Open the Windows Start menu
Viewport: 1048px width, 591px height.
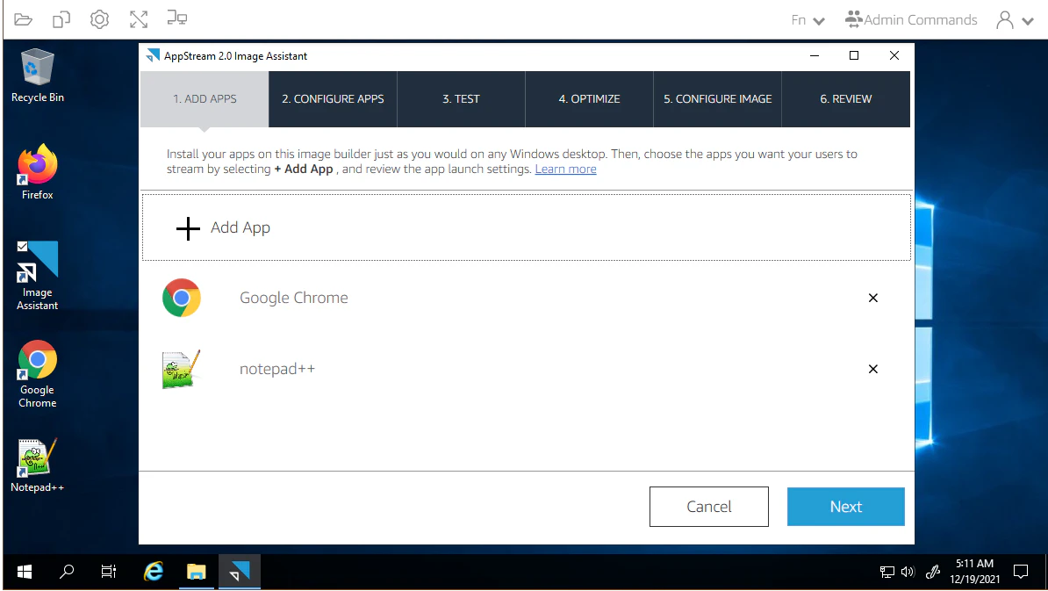click(25, 572)
